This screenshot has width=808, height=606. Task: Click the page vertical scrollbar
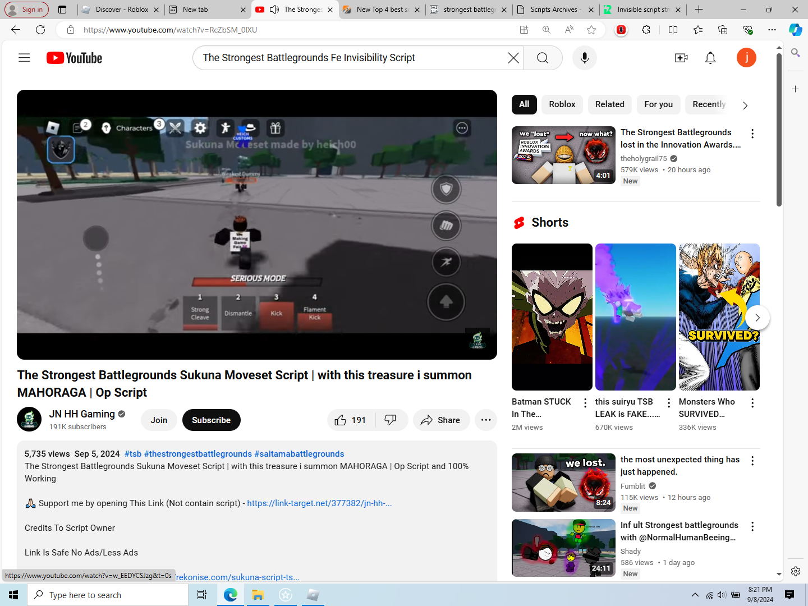coord(779,130)
